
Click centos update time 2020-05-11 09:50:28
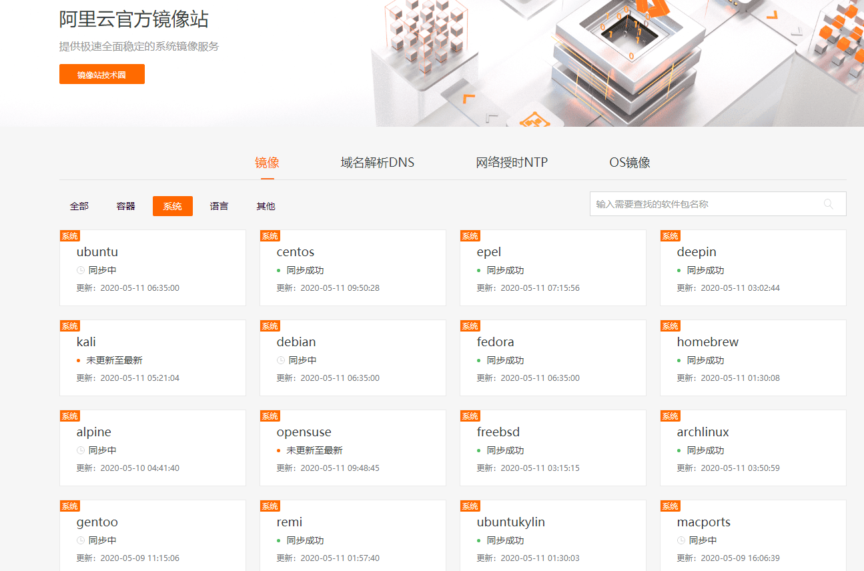coord(340,288)
